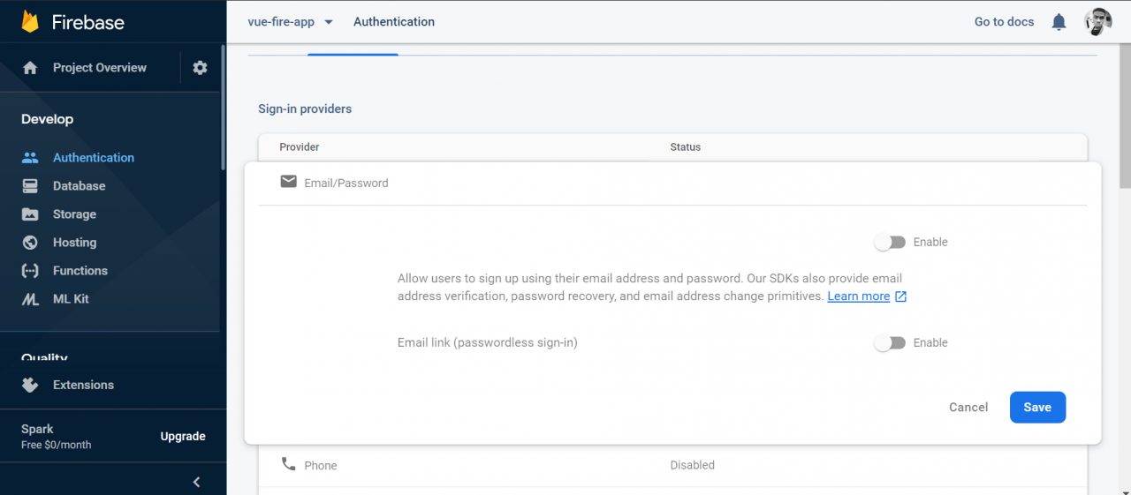Open user account avatar
Screen dimensions: 1131x495
click(x=1098, y=22)
